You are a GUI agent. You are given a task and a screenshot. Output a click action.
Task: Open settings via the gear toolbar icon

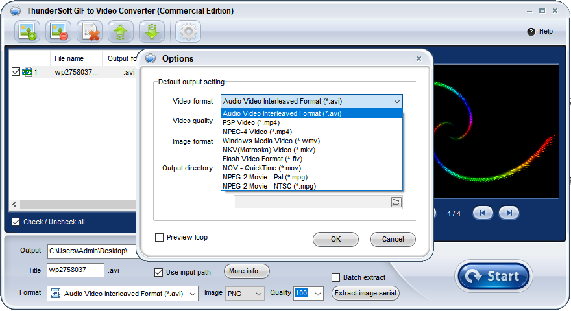tap(188, 31)
